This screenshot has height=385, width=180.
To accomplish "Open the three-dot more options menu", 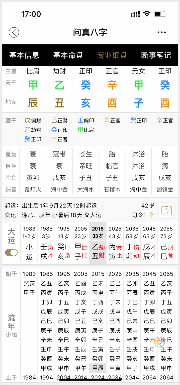I will pyautogui.click(x=162, y=32).
